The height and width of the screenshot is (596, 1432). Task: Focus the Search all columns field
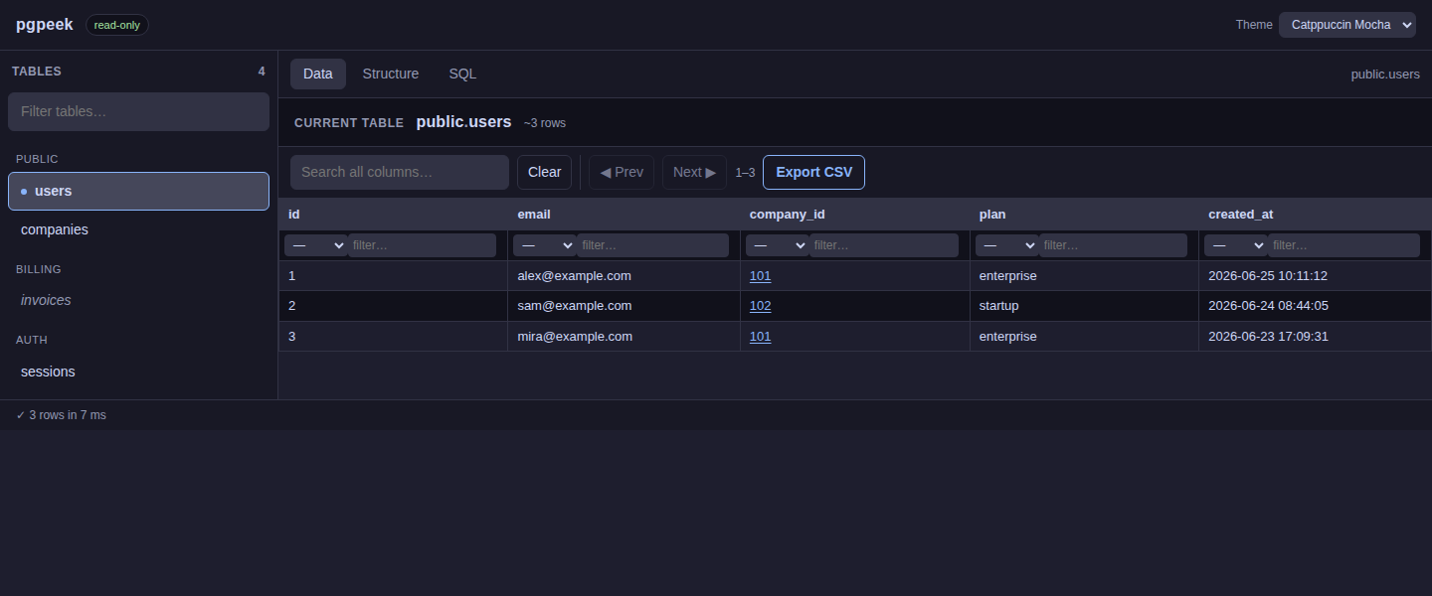point(400,172)
